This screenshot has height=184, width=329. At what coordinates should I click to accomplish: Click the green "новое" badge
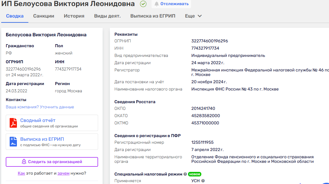click(195, 174)
